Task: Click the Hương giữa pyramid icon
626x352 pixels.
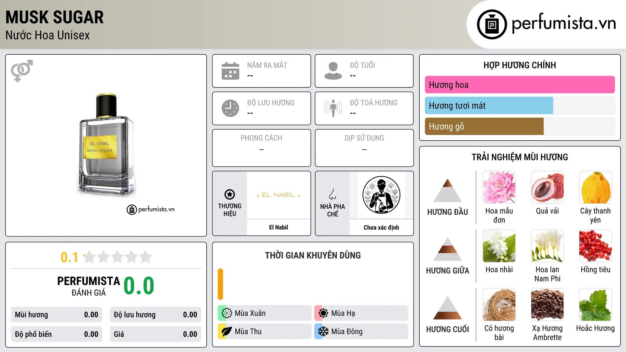Action: 447,249
